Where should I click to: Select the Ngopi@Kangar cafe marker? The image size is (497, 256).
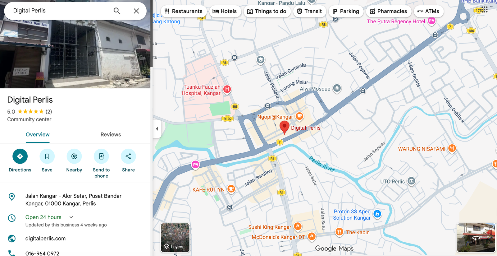299,116
